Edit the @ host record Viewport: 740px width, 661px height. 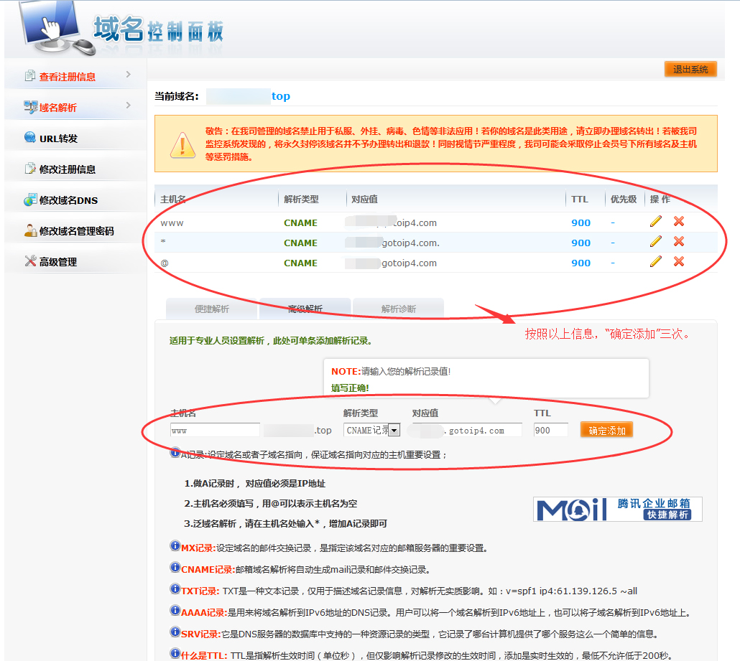coord(655,262)
